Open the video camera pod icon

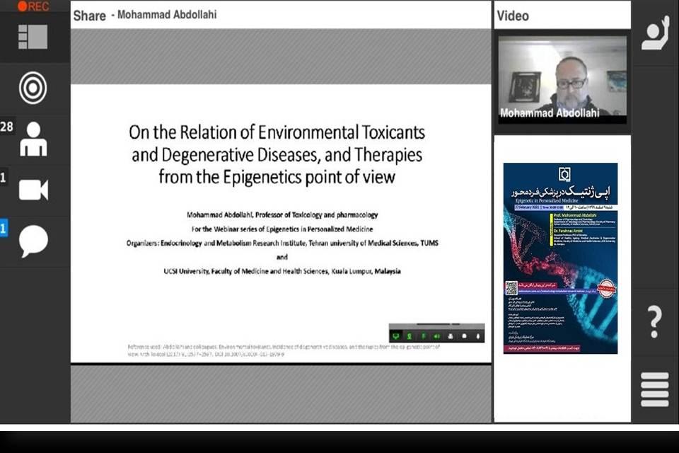tap(33, 190)
